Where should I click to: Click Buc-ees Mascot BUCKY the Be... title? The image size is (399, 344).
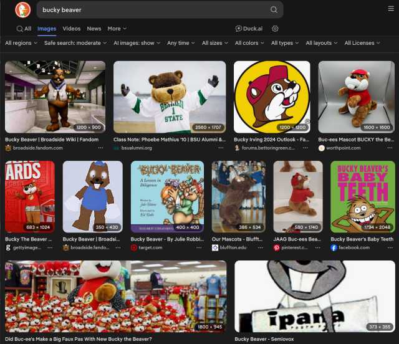pyautogui.click(x=356, y=140)
